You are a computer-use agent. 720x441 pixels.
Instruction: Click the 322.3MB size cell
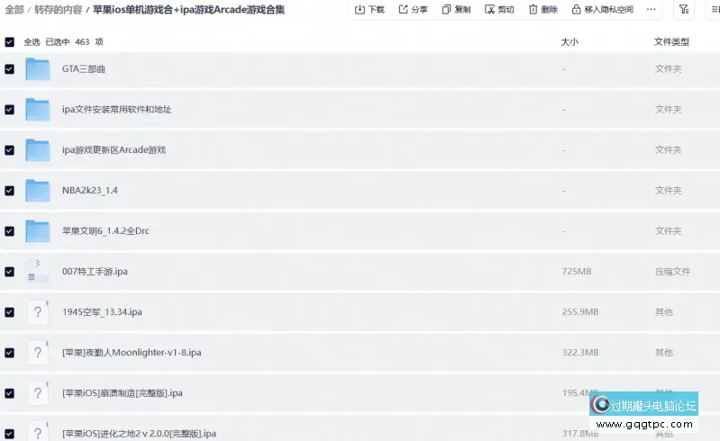[580, 352]
